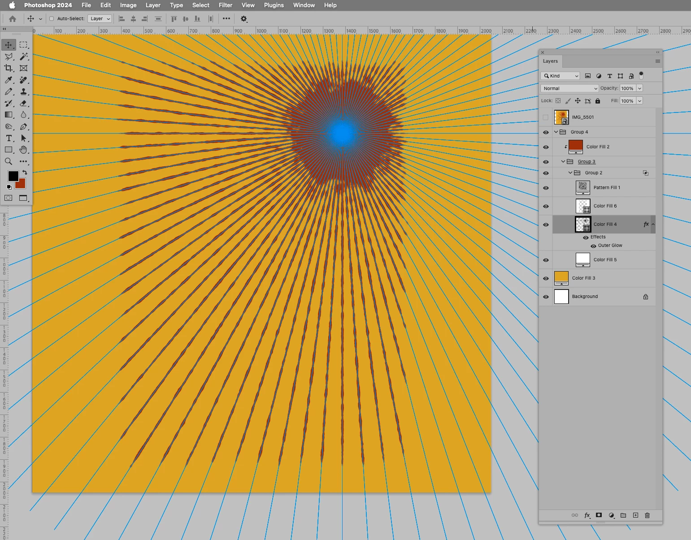Click the Home icon in options bar
This screenshot has width=691, height=540.
pyautogui.click(x=13, y=19)
